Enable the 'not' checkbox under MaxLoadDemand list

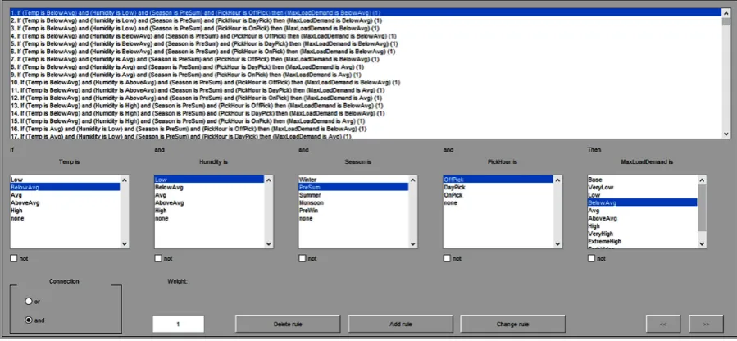[x=591, y=258]
